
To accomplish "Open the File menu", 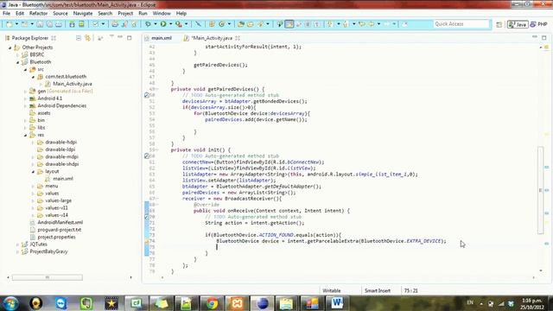I will click(x=6, y=14).
